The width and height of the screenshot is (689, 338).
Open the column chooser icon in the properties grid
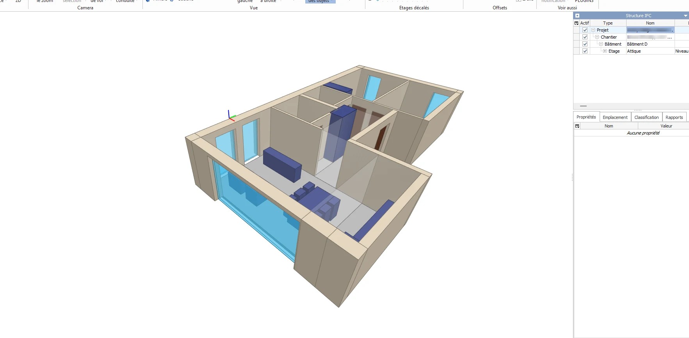point(577,126)
